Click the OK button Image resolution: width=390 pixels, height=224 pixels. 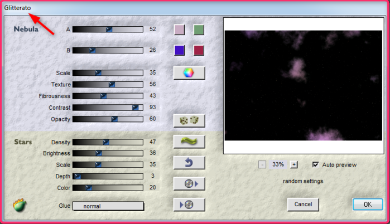(x=368, y=204)
